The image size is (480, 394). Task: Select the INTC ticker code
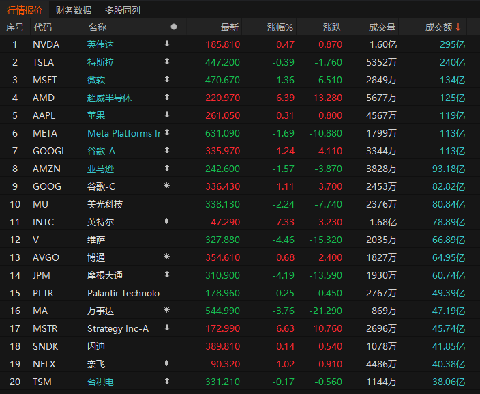tap(43, 223)
